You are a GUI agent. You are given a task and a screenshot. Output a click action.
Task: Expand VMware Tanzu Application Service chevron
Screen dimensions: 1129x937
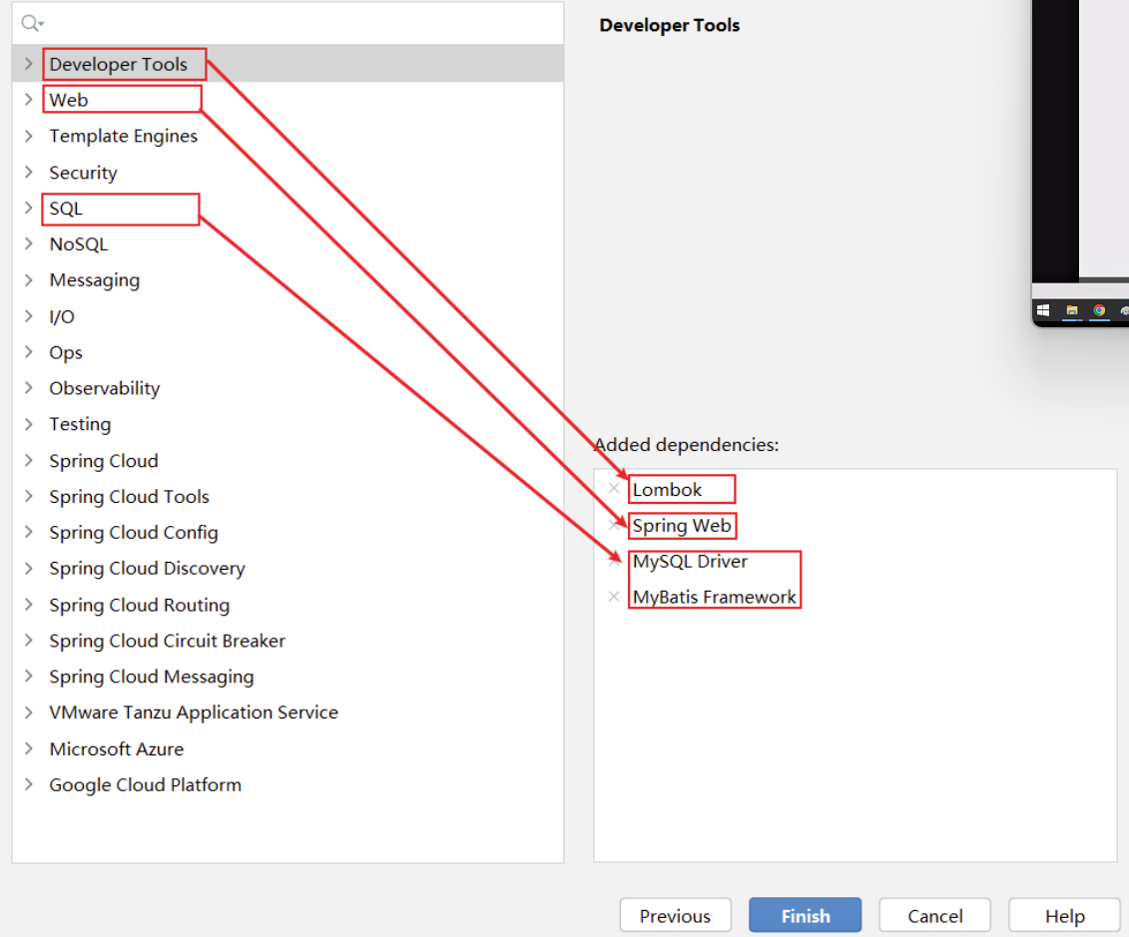tap(29, 712)
